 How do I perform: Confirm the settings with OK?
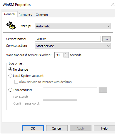click(x=33, y=128)
